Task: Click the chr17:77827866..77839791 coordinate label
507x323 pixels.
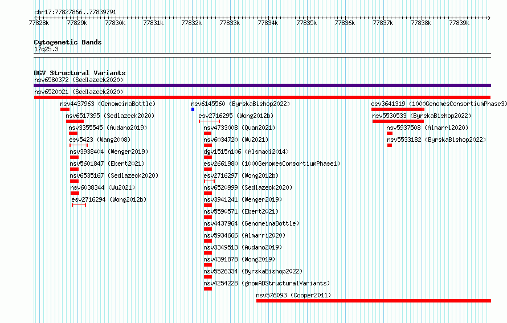Action: [75, 12]
